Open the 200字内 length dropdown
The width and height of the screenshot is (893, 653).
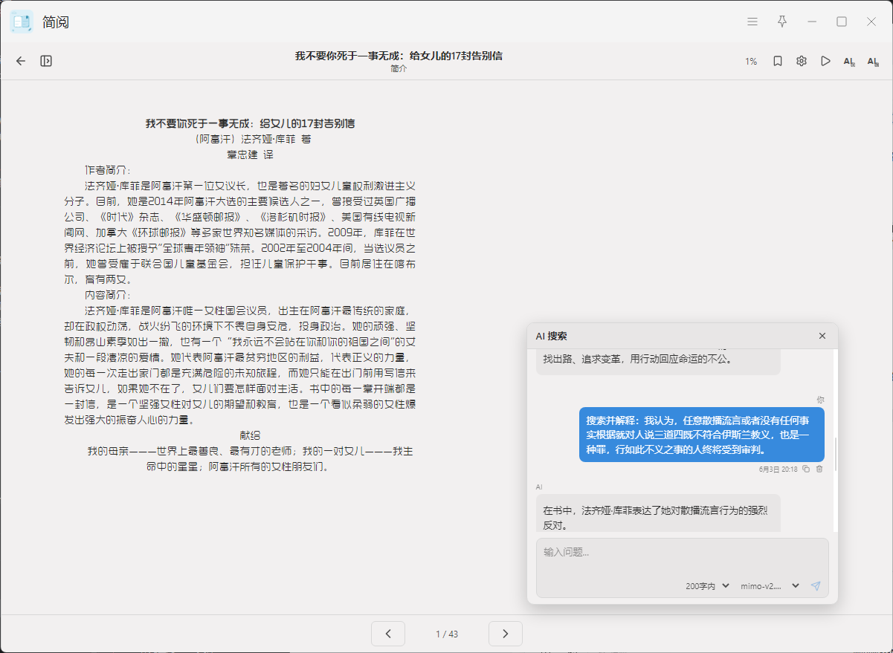[708, 586]
